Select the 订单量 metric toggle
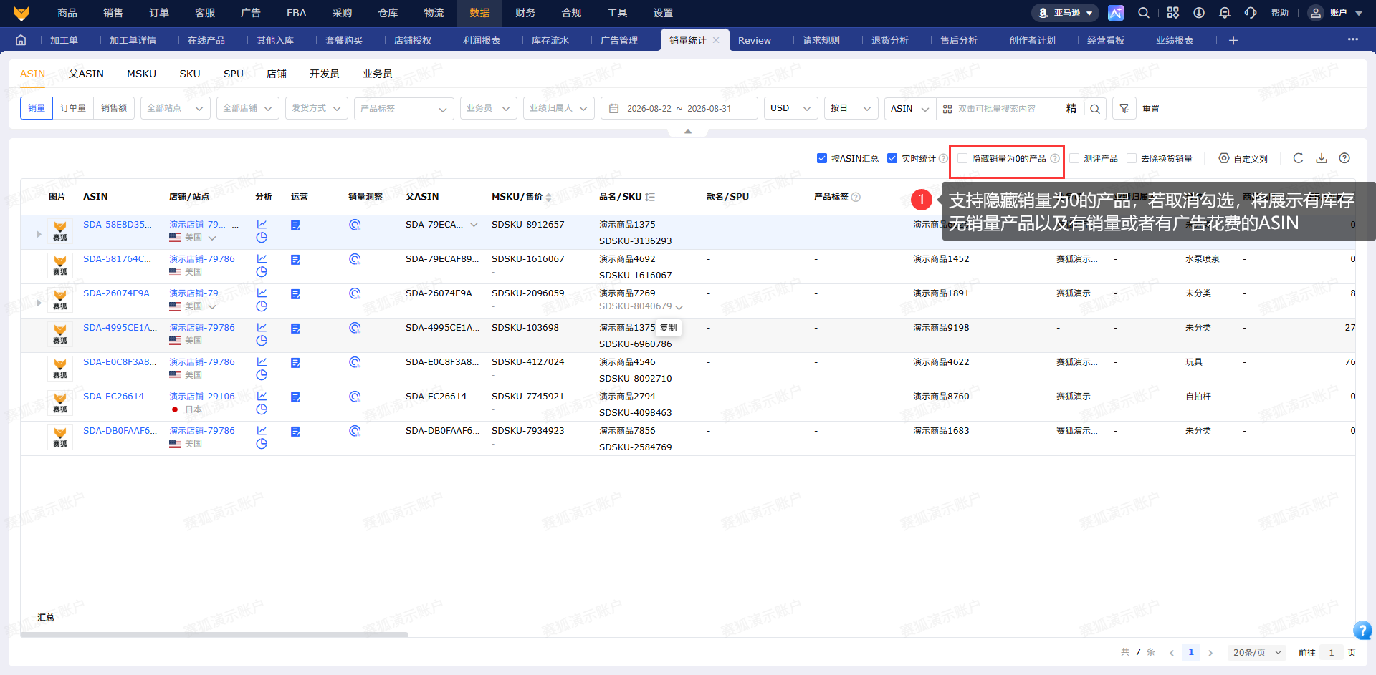 click(73, 108)
